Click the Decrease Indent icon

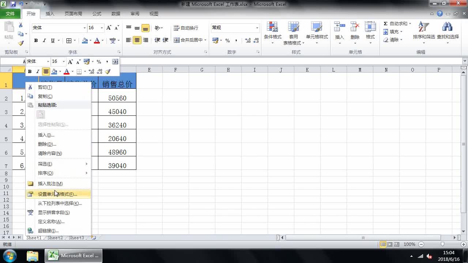[x=157, y=40]
